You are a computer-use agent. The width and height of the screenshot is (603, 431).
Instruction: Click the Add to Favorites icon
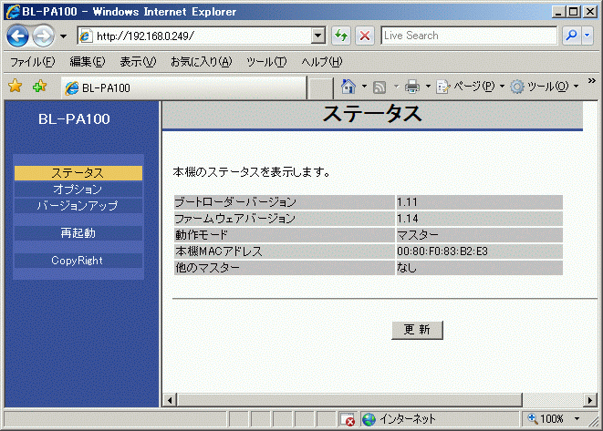39,86
